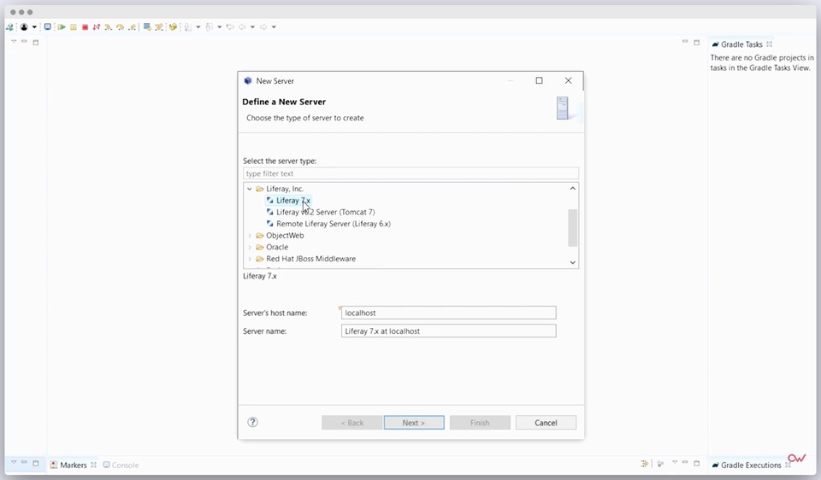Click the Use Step Filters toolbar icon
The height and width of the screenshot is (480, 821).
[x=159, y=27]
